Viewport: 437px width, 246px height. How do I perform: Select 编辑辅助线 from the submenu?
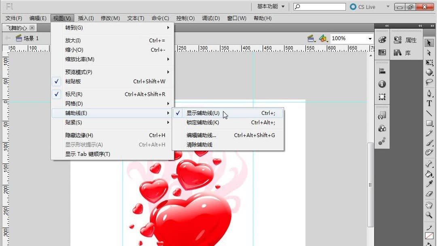coord(202,135)
